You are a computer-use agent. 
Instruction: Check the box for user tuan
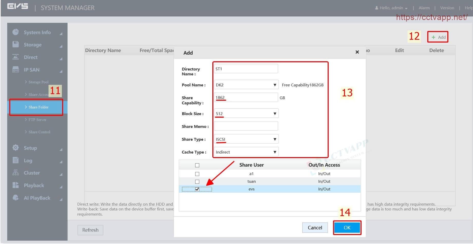click(x=197, y=182)
